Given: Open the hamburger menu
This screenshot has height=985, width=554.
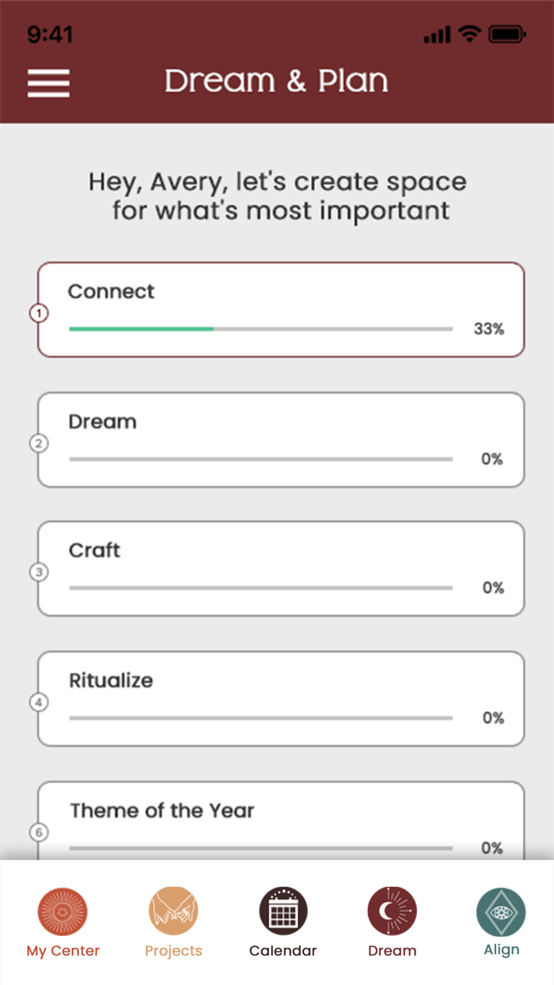Looking at the screenshot, I should 48,83.
